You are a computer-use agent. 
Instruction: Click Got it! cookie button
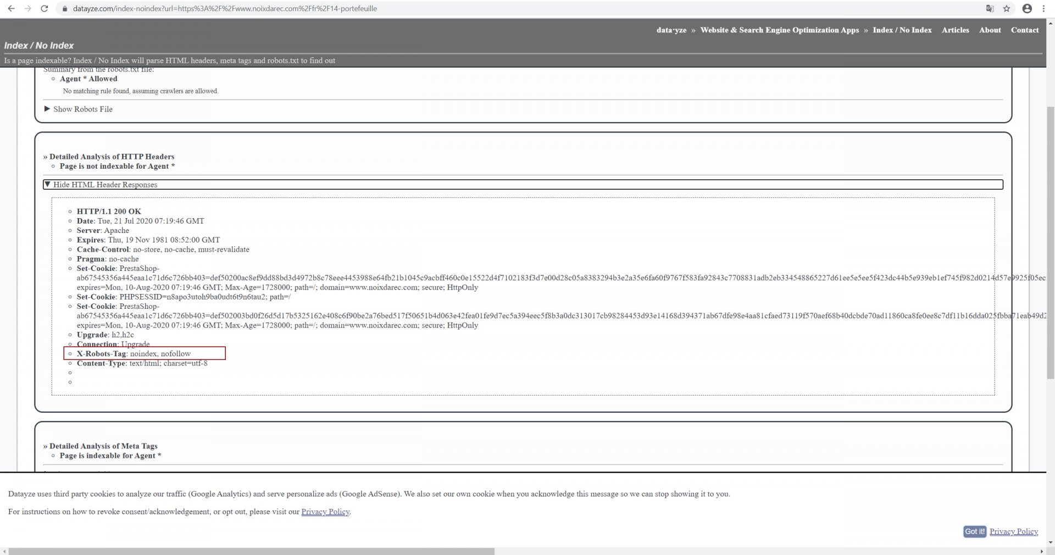click(975, 531)
